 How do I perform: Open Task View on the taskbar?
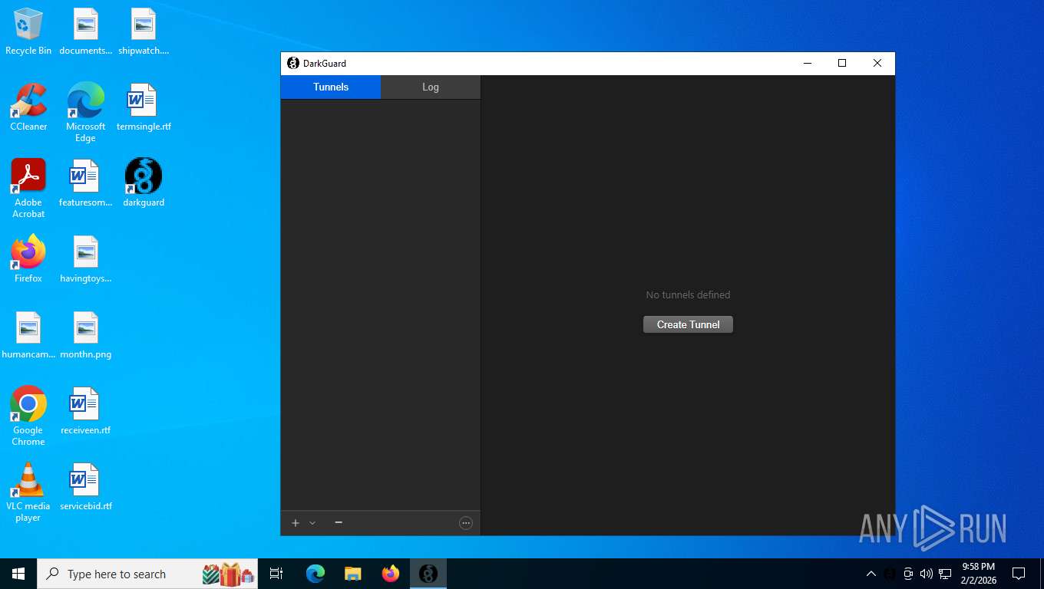click(276, 574)
